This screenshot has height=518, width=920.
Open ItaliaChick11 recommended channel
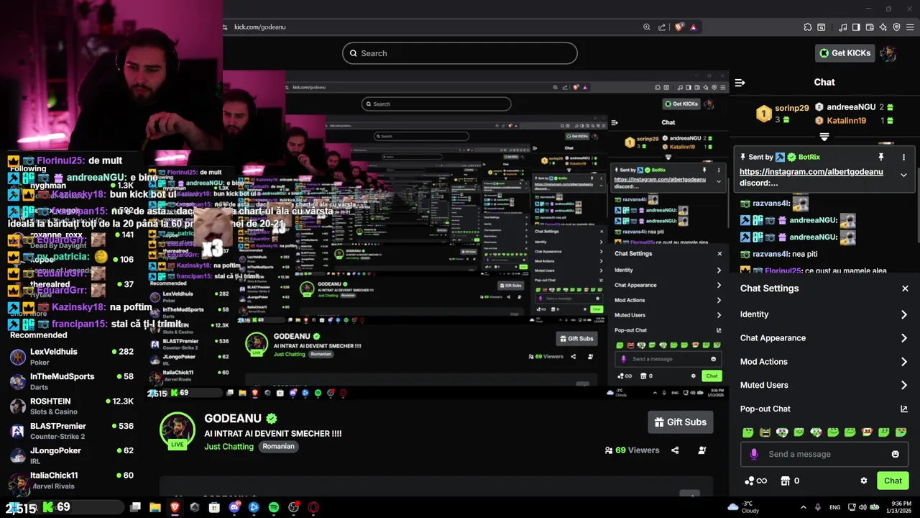tap(72, 481)
